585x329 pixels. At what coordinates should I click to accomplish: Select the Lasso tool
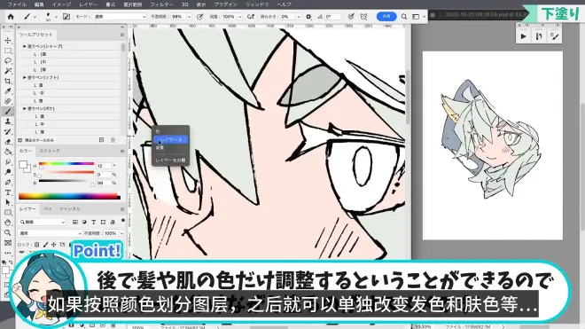pos(8,60)
